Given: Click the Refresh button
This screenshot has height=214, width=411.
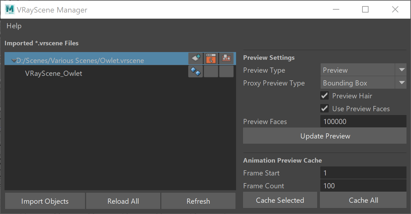Looking at the screenshot, I should pyautogui.click(x=198, y=201).
